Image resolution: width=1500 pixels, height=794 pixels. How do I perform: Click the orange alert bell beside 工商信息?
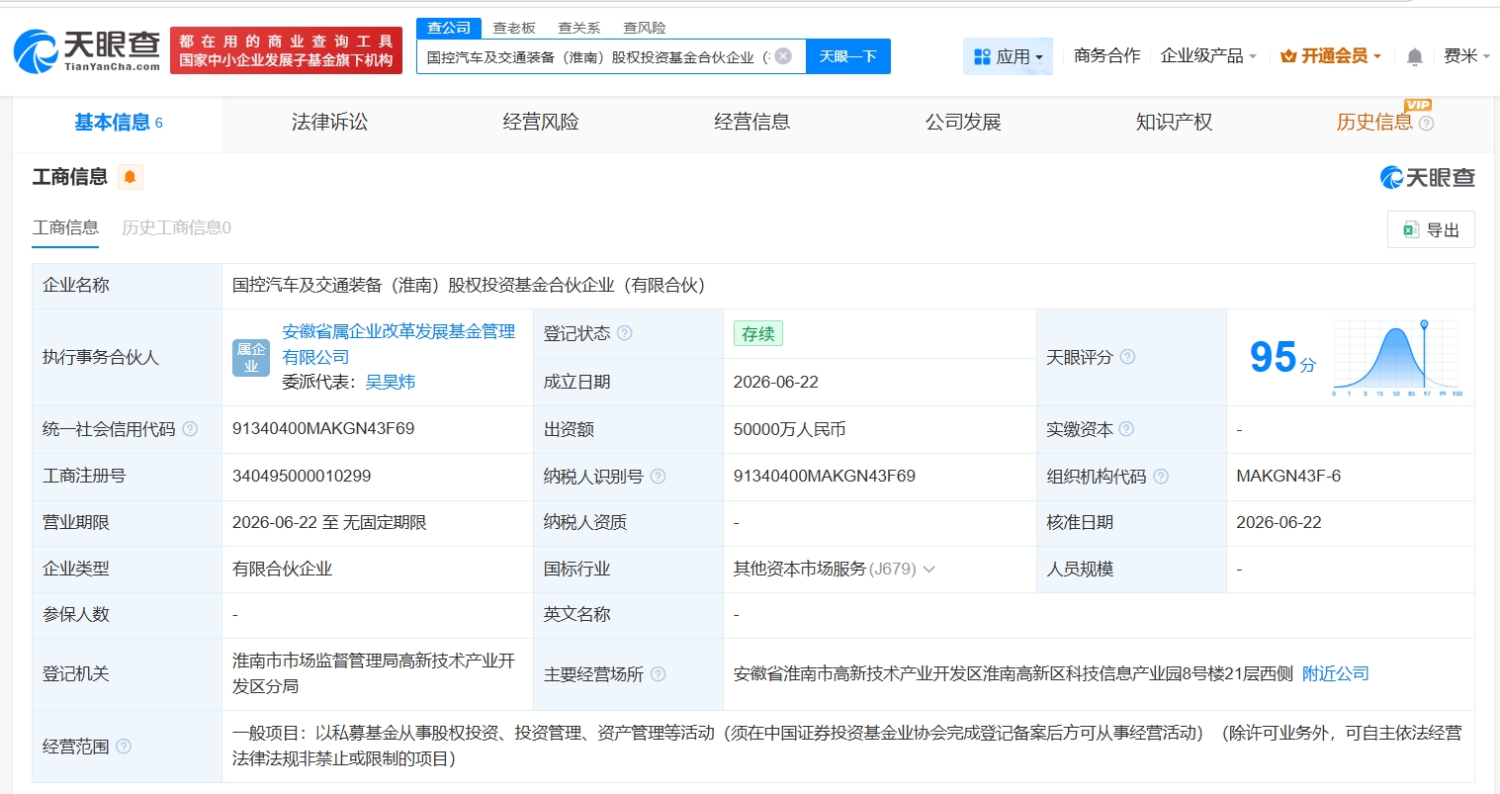tap(131, 177)
